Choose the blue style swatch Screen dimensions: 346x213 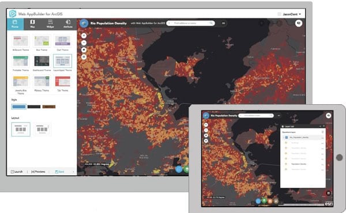[19, 107]
